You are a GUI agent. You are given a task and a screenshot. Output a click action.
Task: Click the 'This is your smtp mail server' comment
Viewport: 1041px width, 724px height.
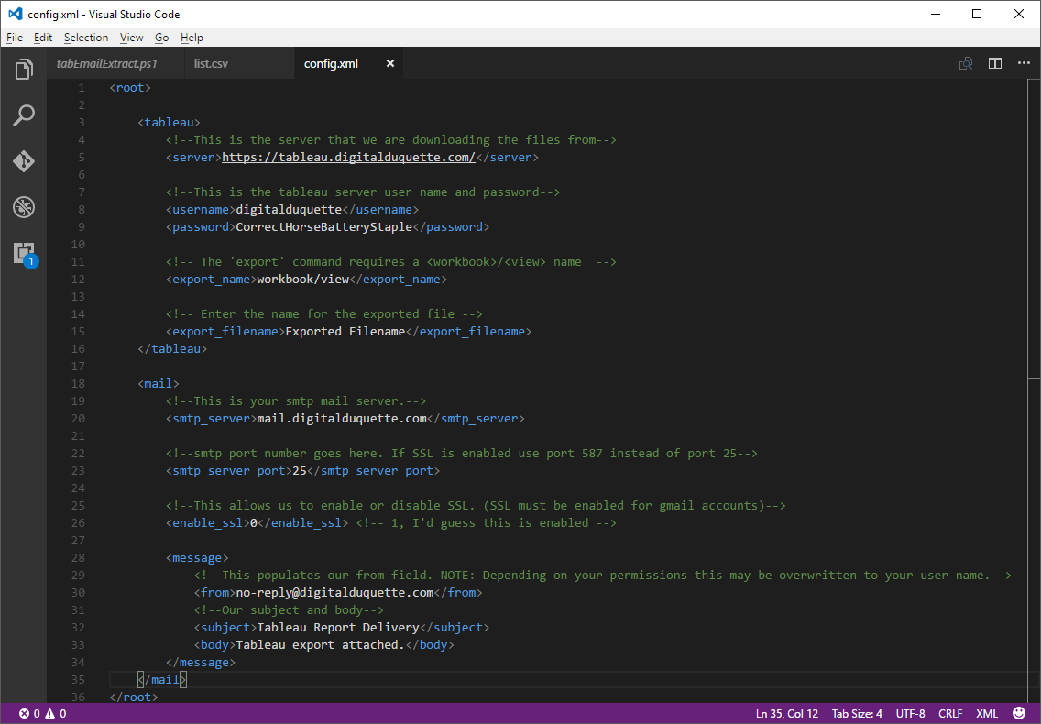296,401
